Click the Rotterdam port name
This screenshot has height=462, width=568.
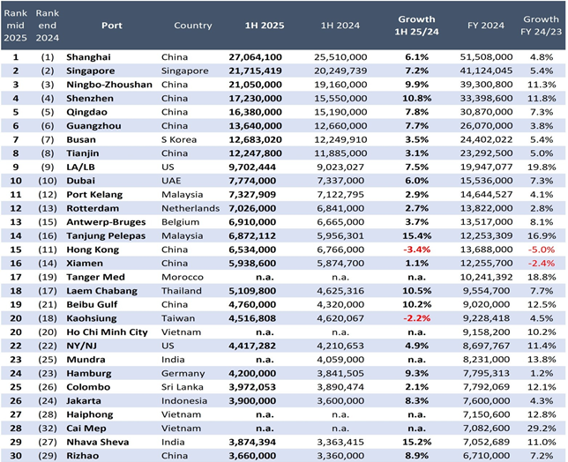pyautogui.click(x=93, y=208)
